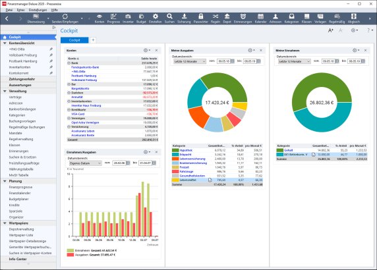
Task: Open the Budget toolbar icon
Action: [141, 18]
